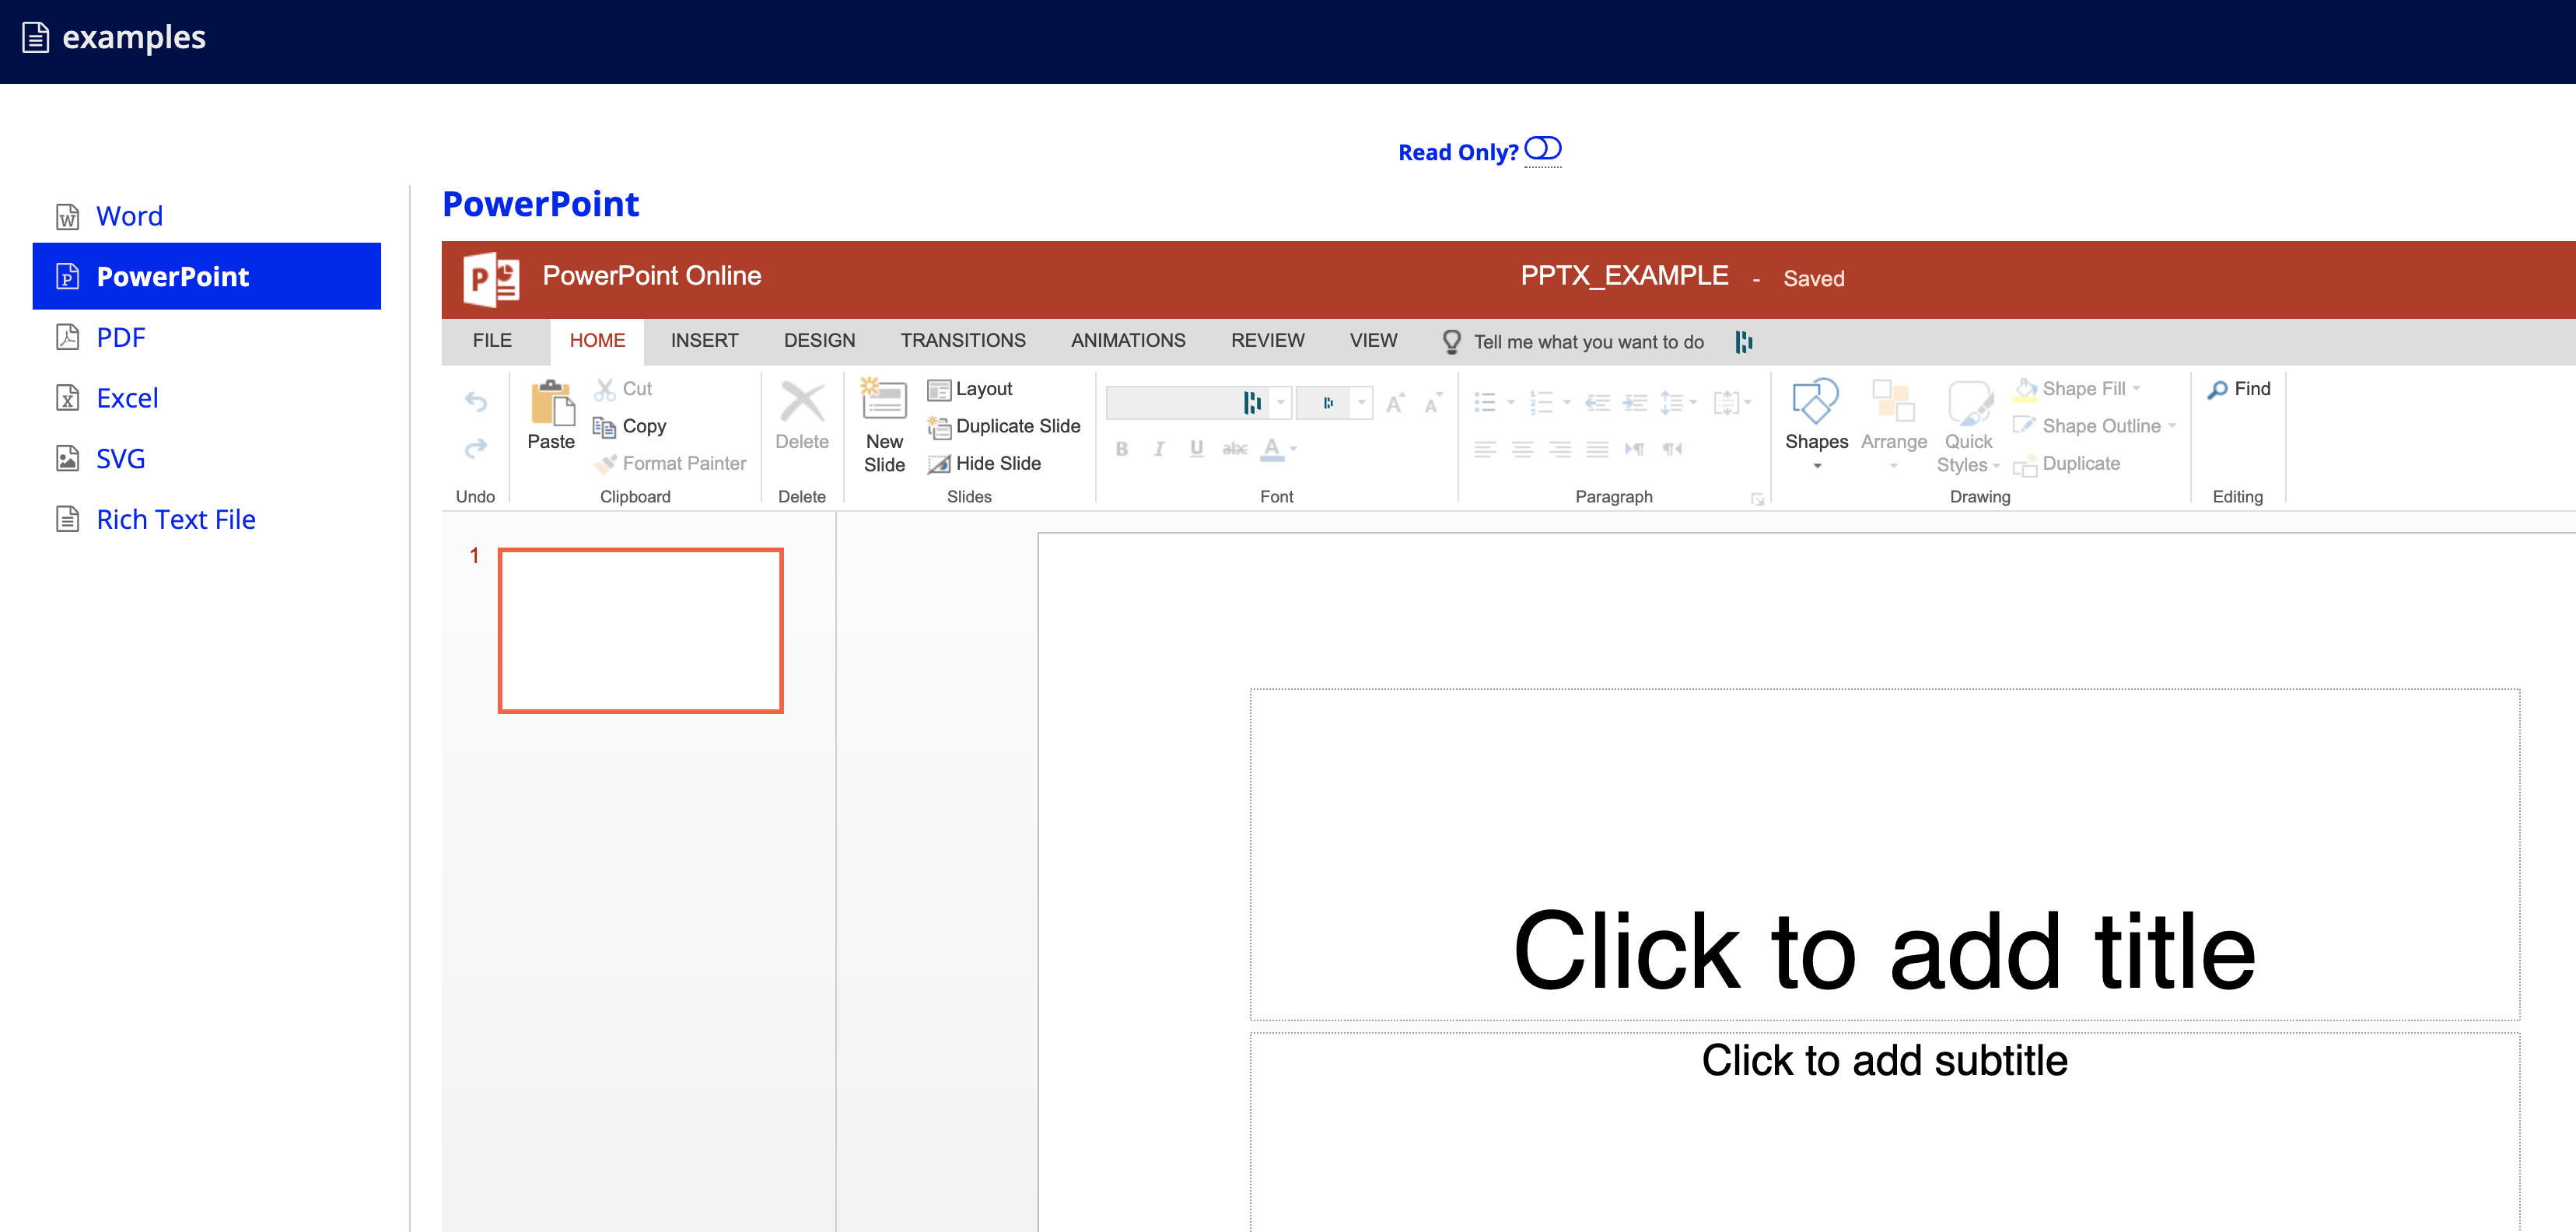Image resolution: width=2576 pixels, height=1232 pixels.
Task: Toggle bold formatting in Font group
Action: point(1121,449)
